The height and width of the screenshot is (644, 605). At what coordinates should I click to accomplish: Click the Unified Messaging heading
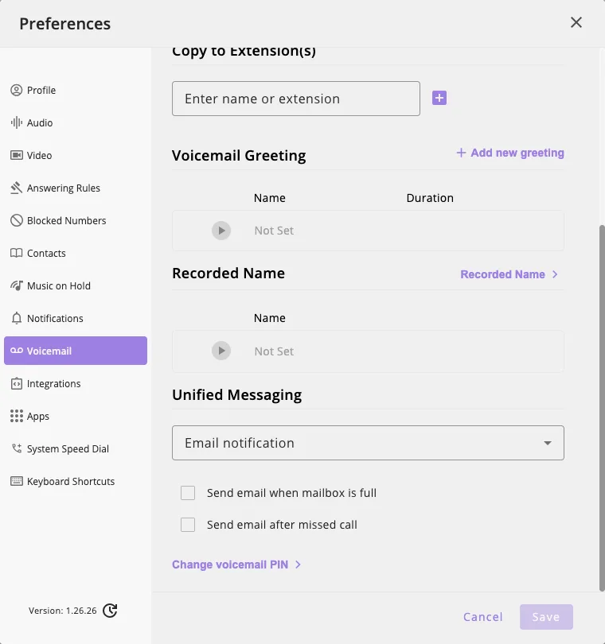pos(237,394)
